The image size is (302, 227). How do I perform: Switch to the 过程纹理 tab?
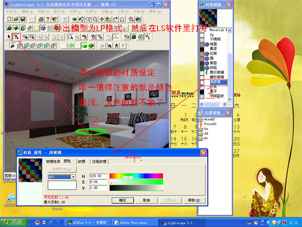[x=99, y=161]
